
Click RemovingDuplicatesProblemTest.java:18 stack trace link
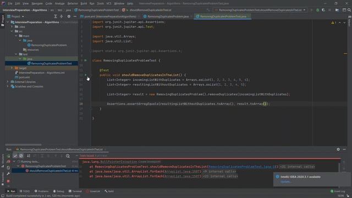pyautogui.click(x=242, y=167)
